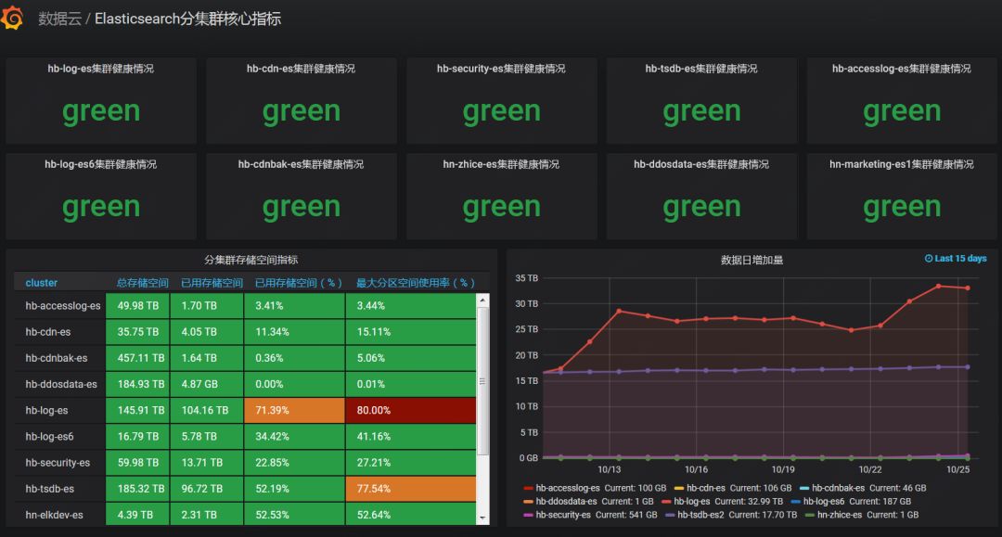
Task: Click green status value in hb-log-es panel
Action: [x=100, y=111]
